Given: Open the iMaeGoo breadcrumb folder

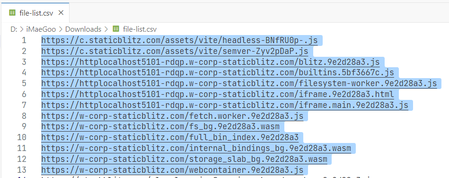Looking at the screenshot, I should click(x=41, y=29).
